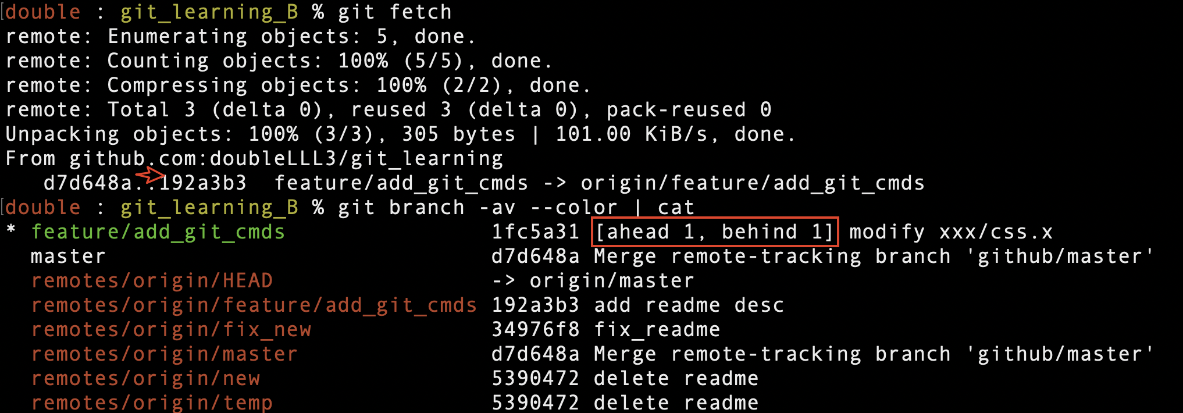Screen dimensions: 1183x413
Task: Click origin/feature/add_git_cmds in the fetch output
Action: (753, 183)
